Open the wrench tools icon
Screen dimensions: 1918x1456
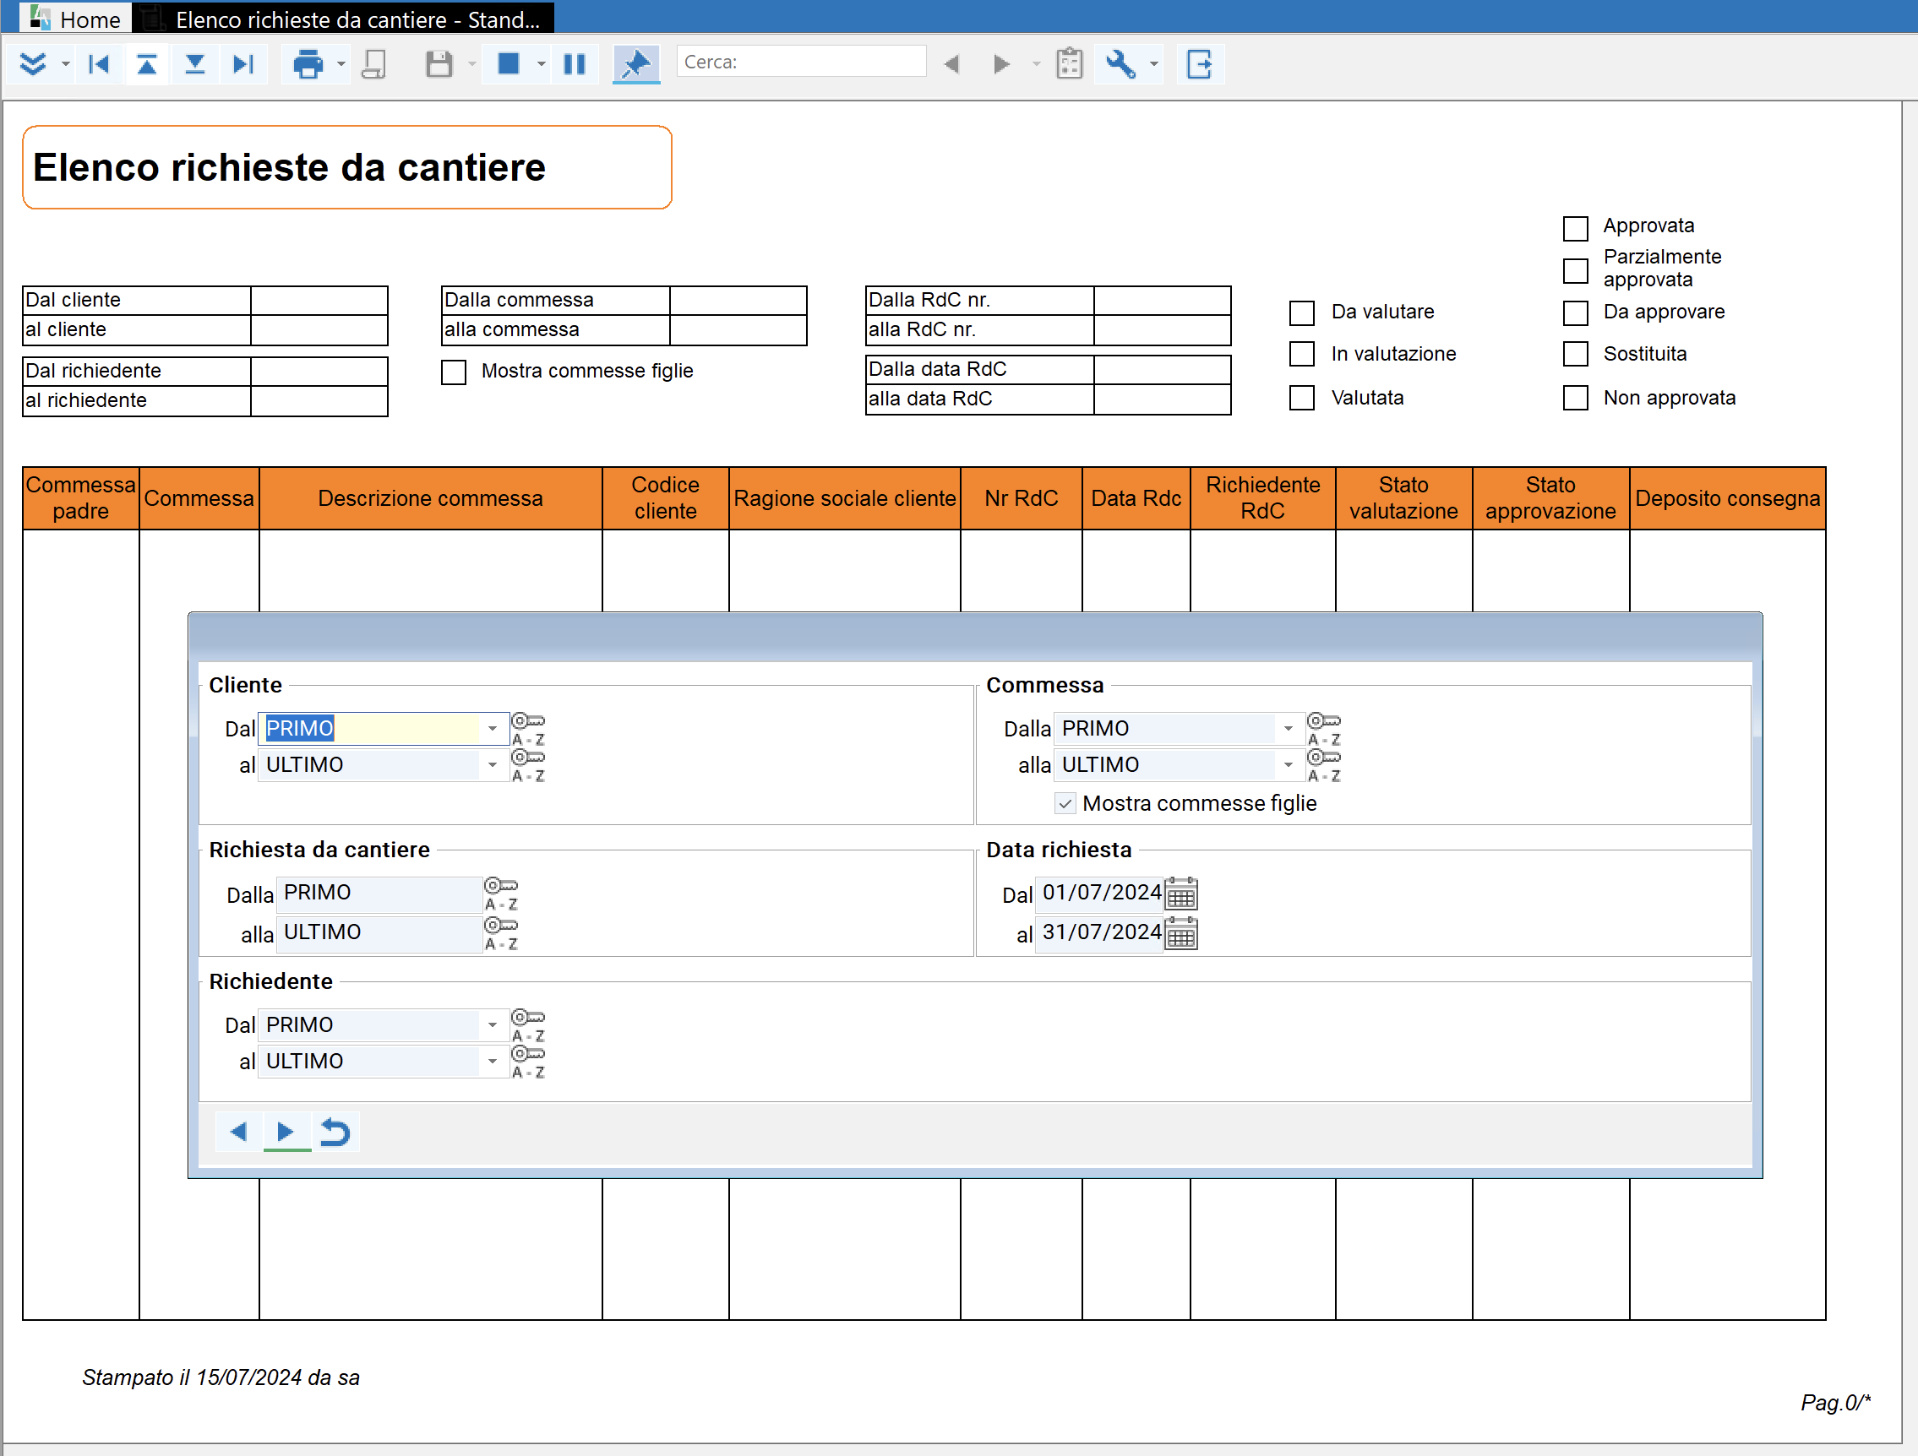pos(1120,64)
